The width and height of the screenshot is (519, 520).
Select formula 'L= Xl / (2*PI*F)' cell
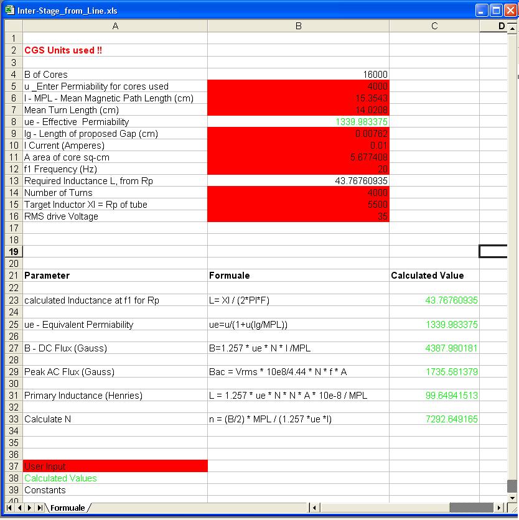(298, 300)
